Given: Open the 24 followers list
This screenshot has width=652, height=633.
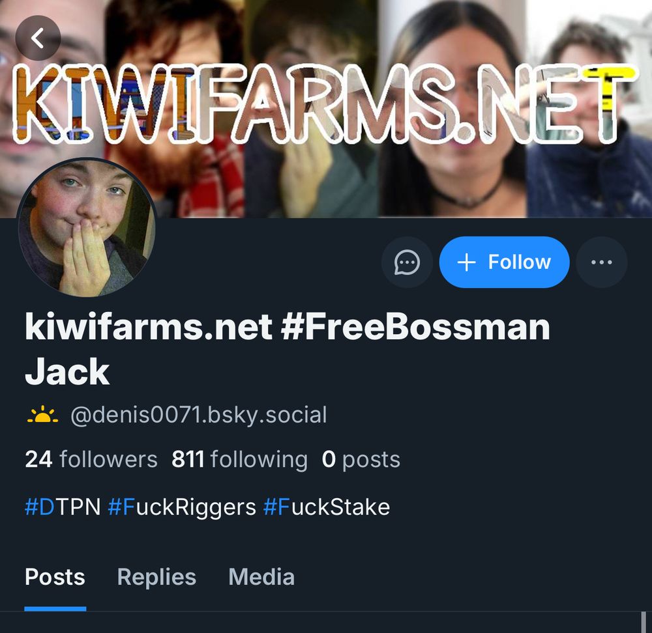Looking at the screenshot, I should (x=91, y=459).
